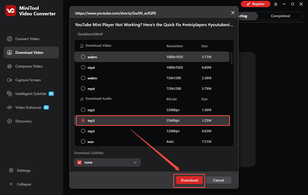
Task: Click the 6.60M size cell
Action: (206, 67)
